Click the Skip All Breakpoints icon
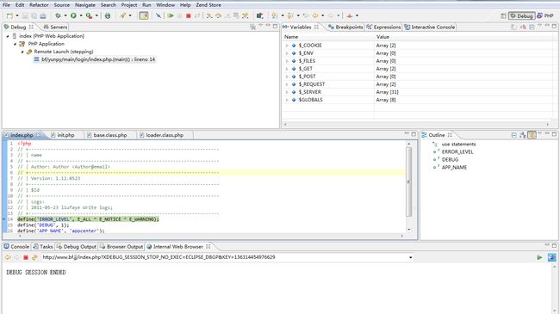The image size is (560, 314). [159, 15]
